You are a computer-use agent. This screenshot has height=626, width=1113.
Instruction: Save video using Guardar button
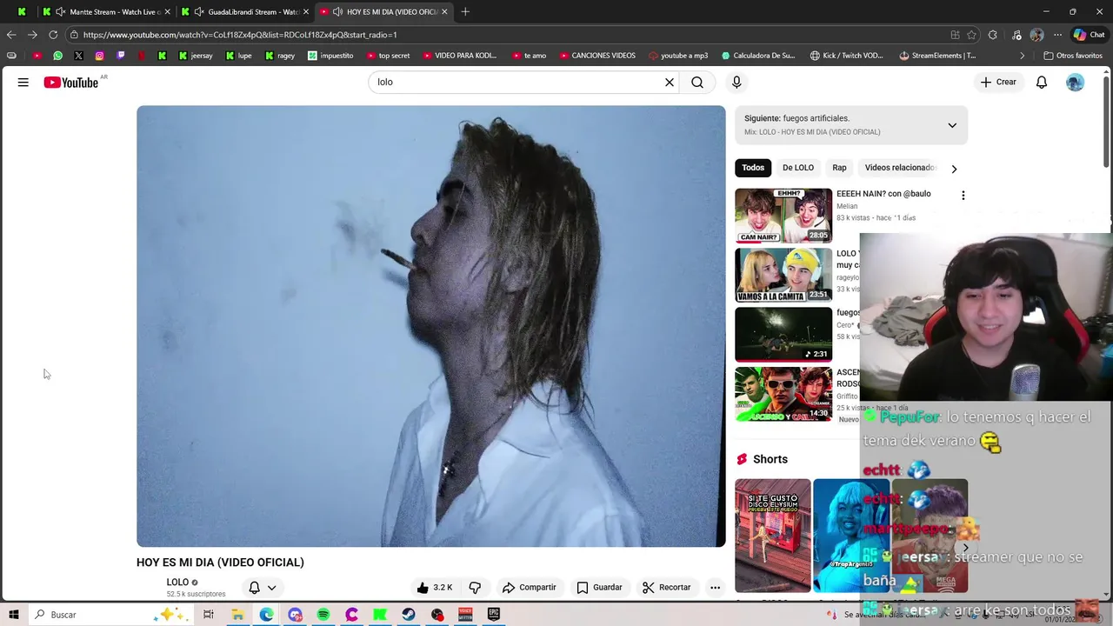point(600,587)
